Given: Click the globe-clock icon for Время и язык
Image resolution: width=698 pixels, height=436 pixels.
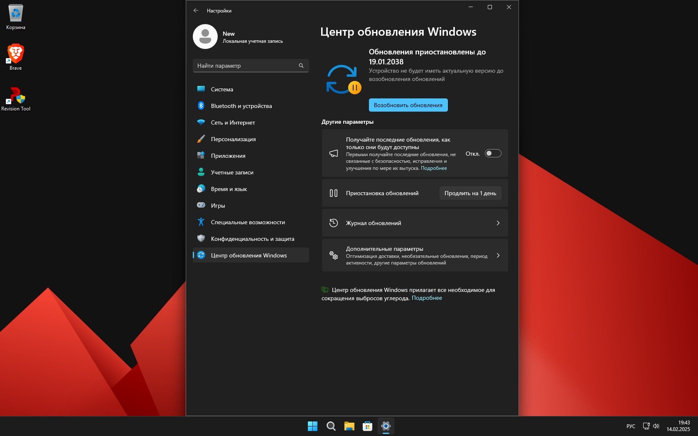Looking at the screenshot, I should click(201, 189).
